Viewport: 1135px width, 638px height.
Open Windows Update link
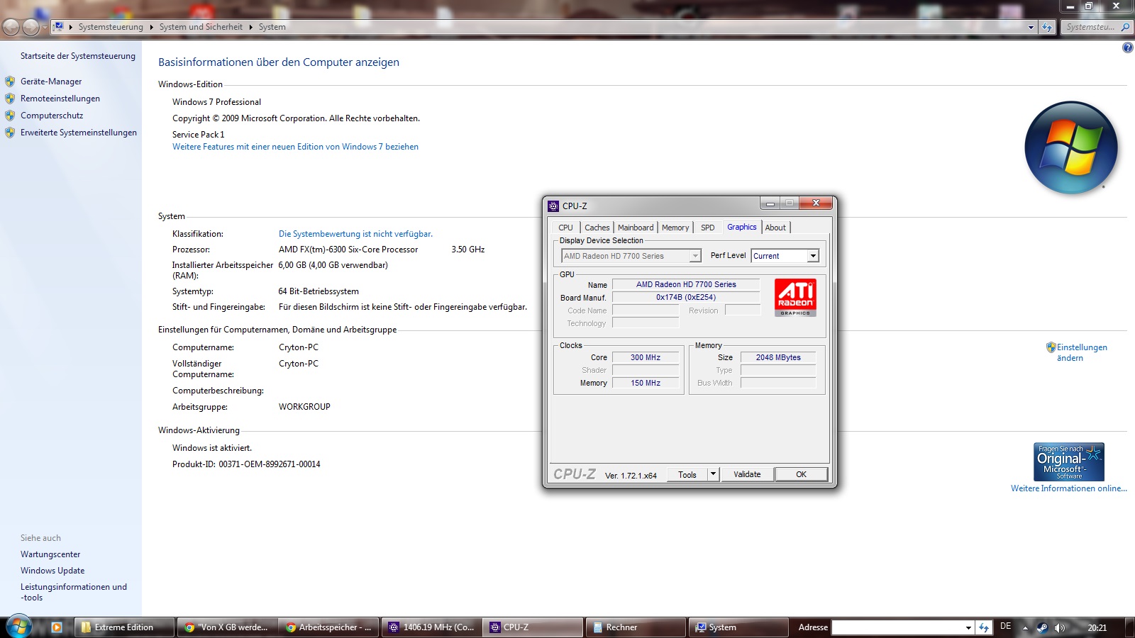pyautogui.click(x=52, y=571)
